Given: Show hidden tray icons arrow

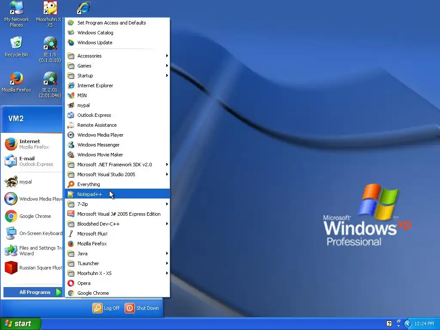Looking at the screenshot, I should tap(408, 324).
